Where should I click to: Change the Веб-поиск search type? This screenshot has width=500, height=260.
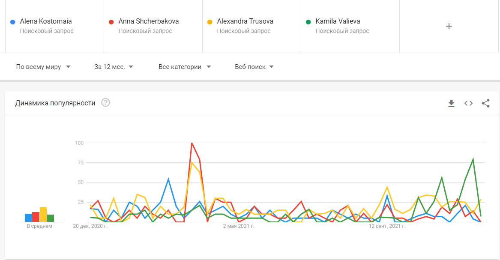click(254, 67)
